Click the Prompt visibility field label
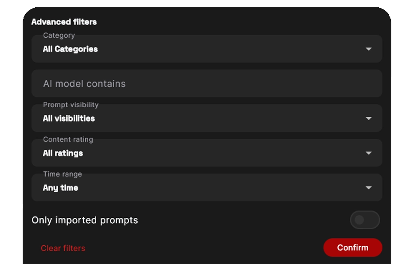This screenshot has height=274, width=402. (71, 105)
